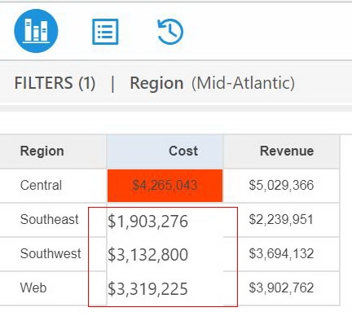
Task: Open the objects library chart icon
Action: pyautogui.click(x=36, y=31)
